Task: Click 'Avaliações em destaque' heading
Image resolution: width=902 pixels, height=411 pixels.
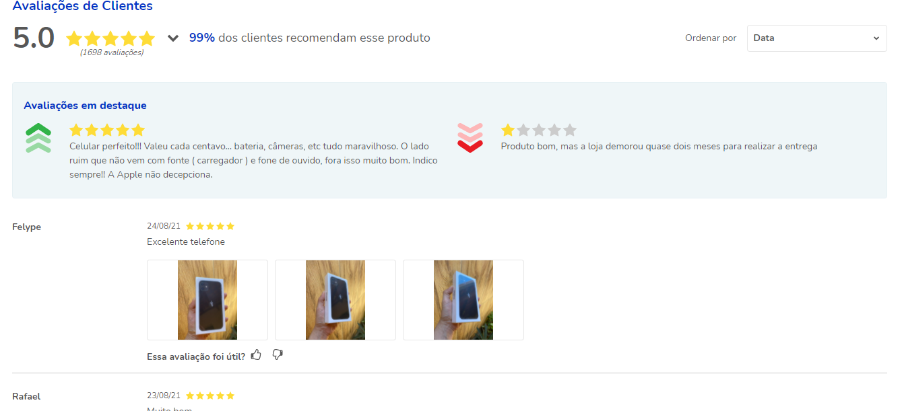Action: click(x=85, y=106)
